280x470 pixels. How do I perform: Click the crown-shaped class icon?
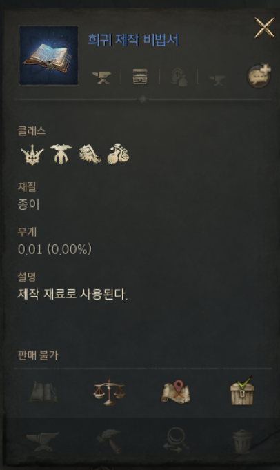[32, 155]
